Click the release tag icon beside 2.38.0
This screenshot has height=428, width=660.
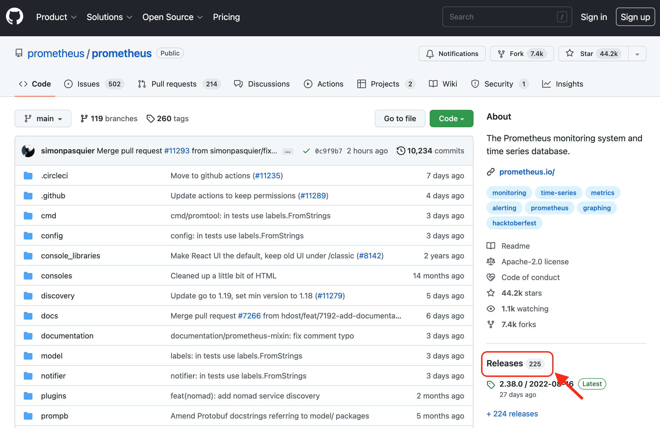pos(491,385)
